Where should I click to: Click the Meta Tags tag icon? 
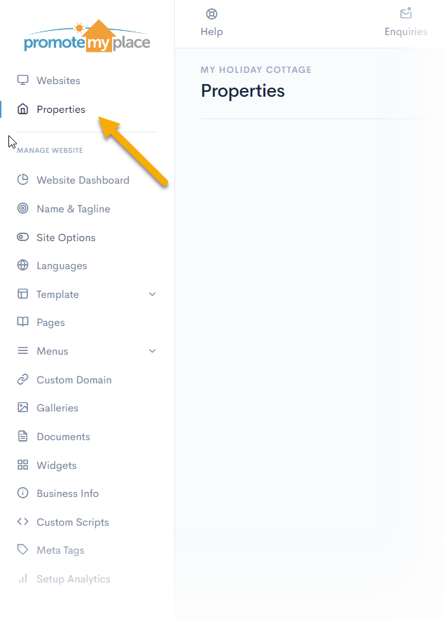click(23, 550)
